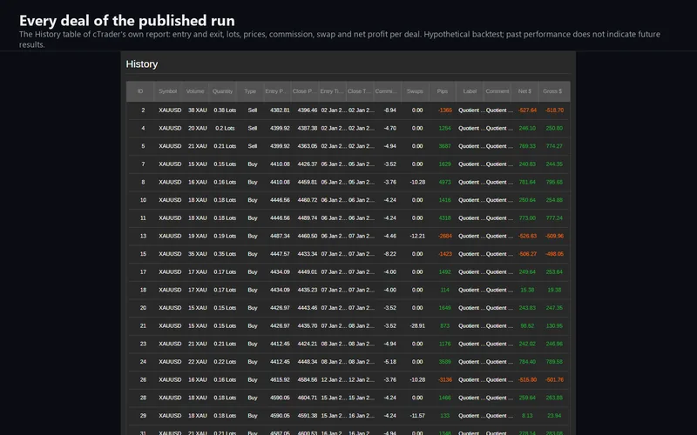The width and height of the screenshot is (697, 435).
Task: Click the swap value -28.91
Action: [x=417, y=325]
